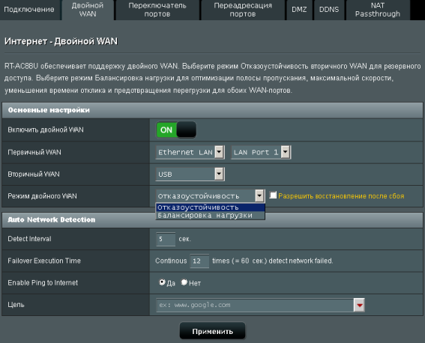425x343 pixels.
Task: Click the Detect Interval input field
Action: pyautogui.click(x=166, y=239)
